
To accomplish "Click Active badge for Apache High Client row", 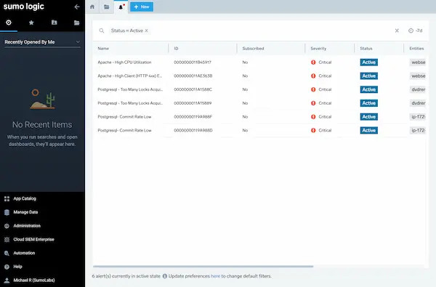I will click(368, 76).
